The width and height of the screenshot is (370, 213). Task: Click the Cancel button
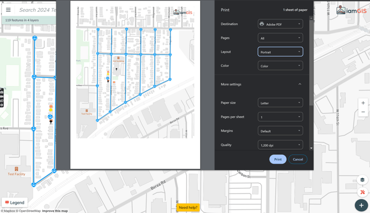point(298,159)
